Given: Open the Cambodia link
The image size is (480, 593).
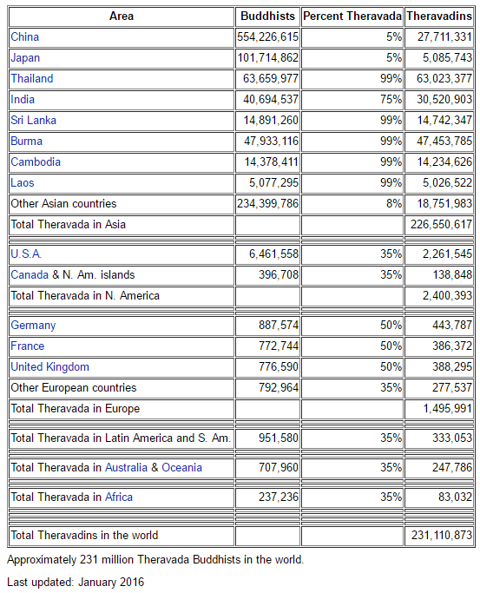Looking at the screenshot, I should (x=36, y=161).
